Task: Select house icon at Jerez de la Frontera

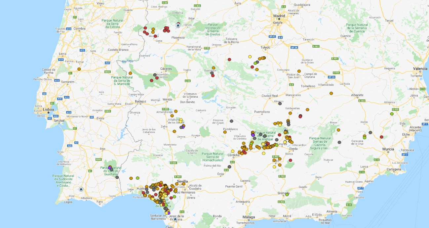Action: 175,219
